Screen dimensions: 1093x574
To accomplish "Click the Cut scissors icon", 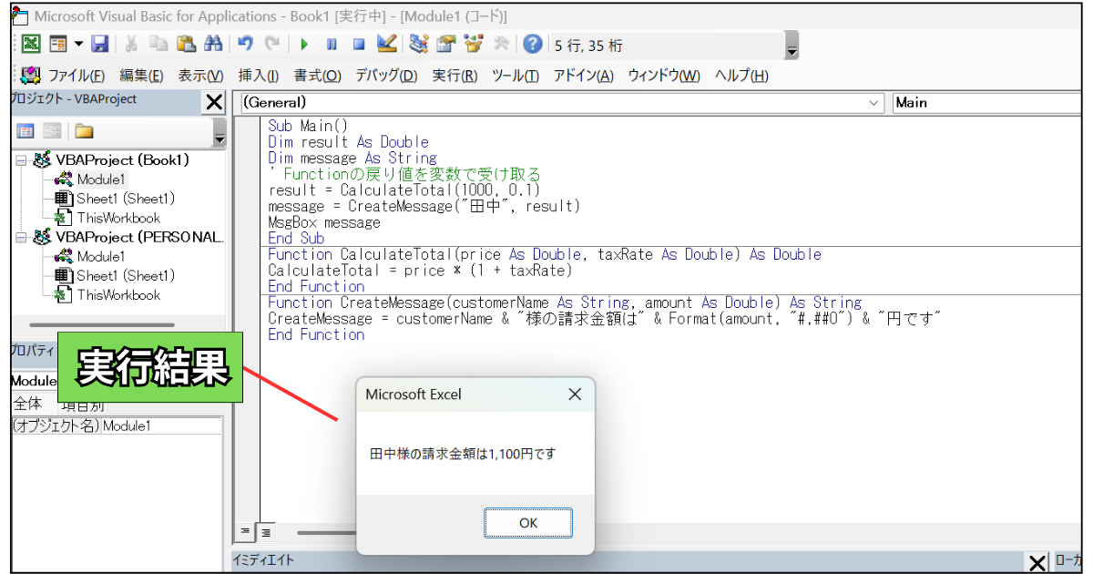I will [131, 45].
